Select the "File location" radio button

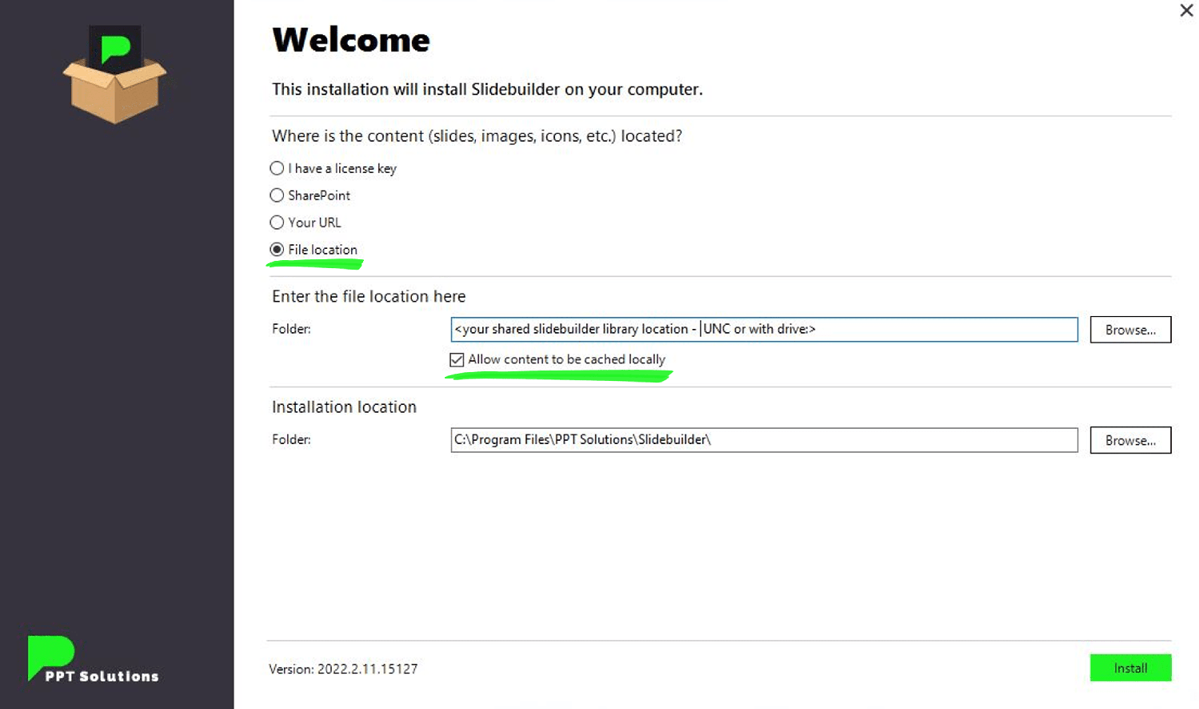point(276,250)
